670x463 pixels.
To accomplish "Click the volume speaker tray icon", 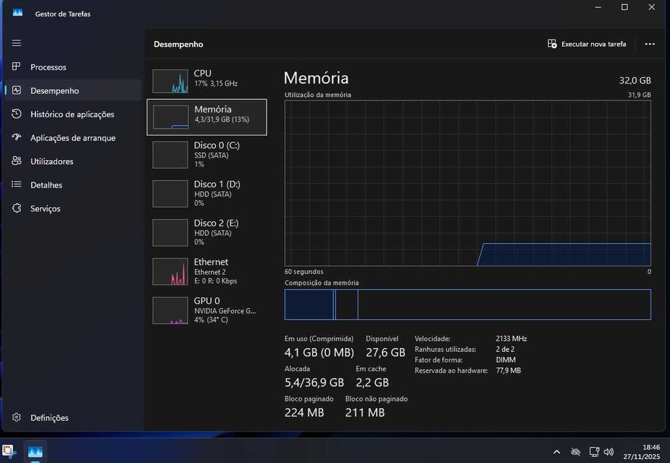I will (609, 452).
